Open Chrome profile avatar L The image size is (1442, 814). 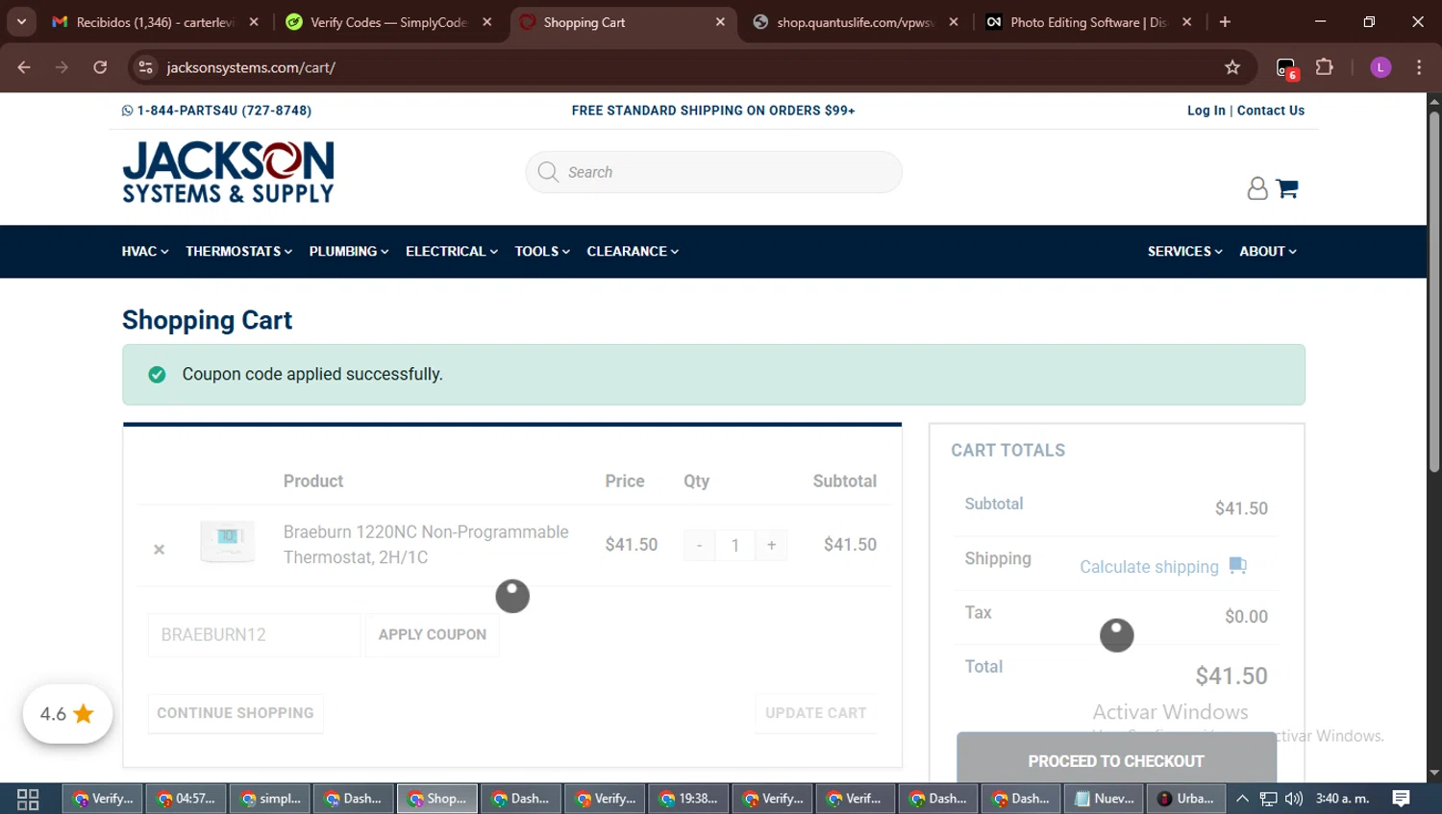1380,67
